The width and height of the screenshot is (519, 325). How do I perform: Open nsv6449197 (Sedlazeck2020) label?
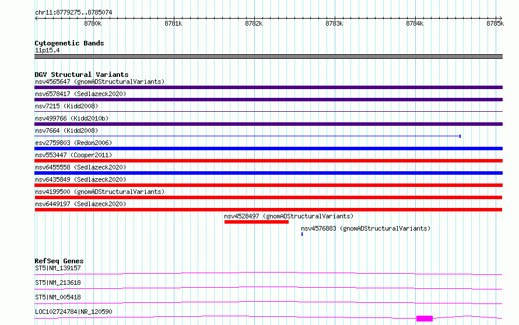point(80,204)
